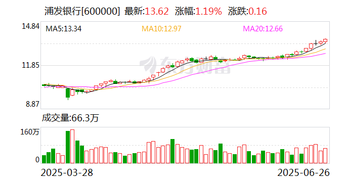This screenshot has height=182, width=348.
Task: Click the 东方财富 watermark logo
Action: coord(185,65)
